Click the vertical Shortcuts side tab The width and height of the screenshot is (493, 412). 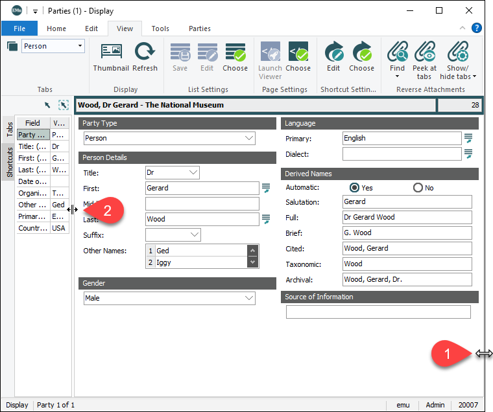tap(9, 161)
